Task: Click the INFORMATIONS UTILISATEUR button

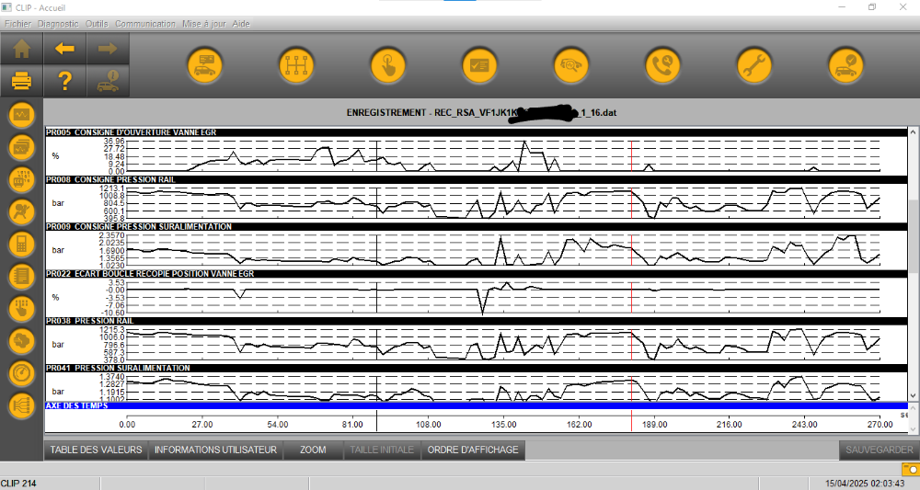Action: tap(215, 450)
